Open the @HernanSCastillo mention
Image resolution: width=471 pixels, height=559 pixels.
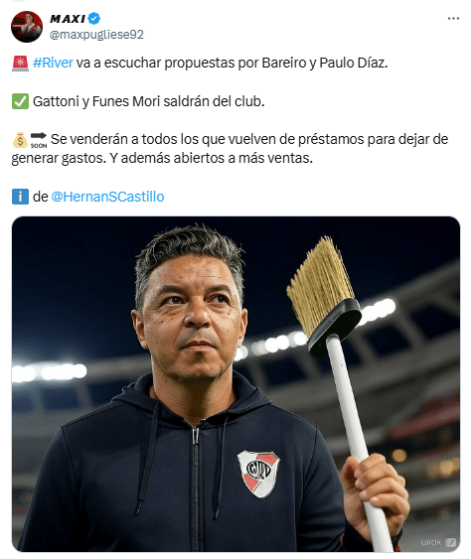[107, 197]
